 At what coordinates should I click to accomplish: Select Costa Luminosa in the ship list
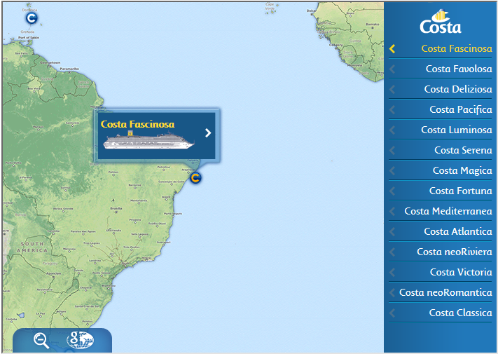pos(457,130)
